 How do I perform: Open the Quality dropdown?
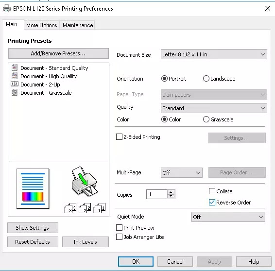[214, 108]
